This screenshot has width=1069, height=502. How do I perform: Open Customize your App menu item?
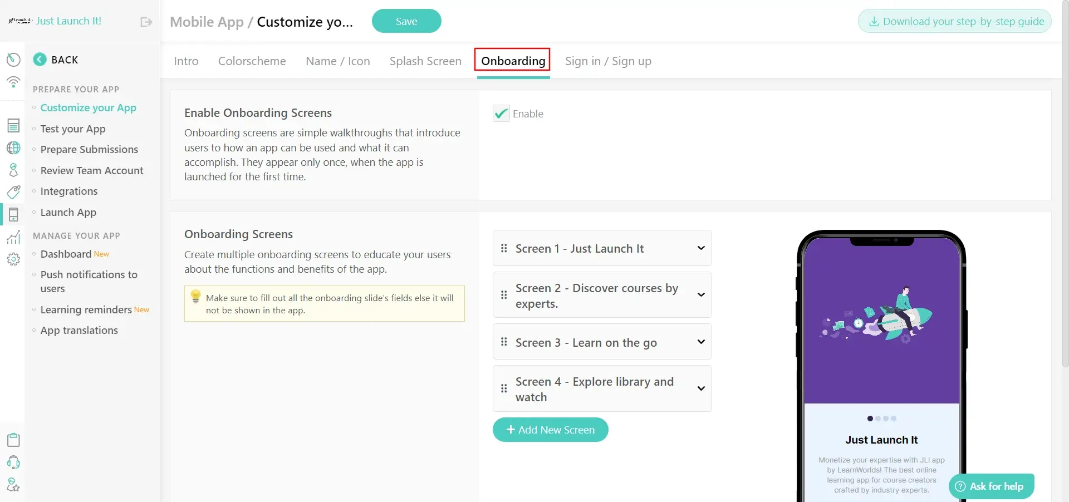click(x=89, y=108)
